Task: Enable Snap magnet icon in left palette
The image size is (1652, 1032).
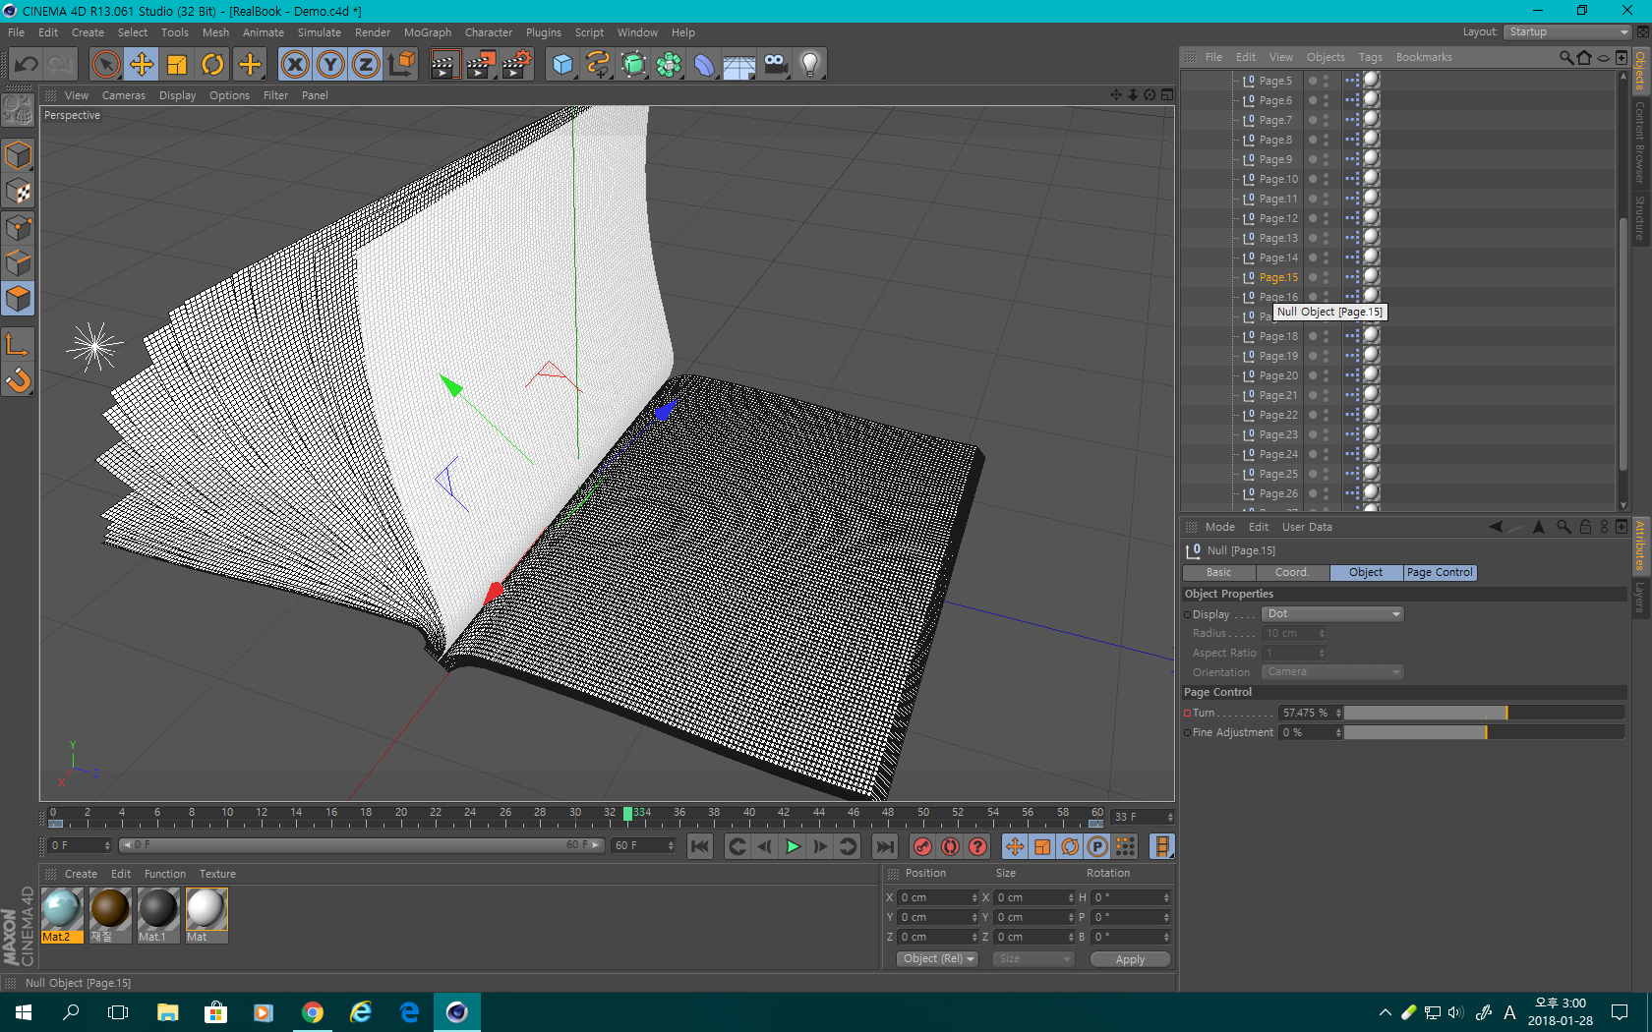Action: (18, 379)
